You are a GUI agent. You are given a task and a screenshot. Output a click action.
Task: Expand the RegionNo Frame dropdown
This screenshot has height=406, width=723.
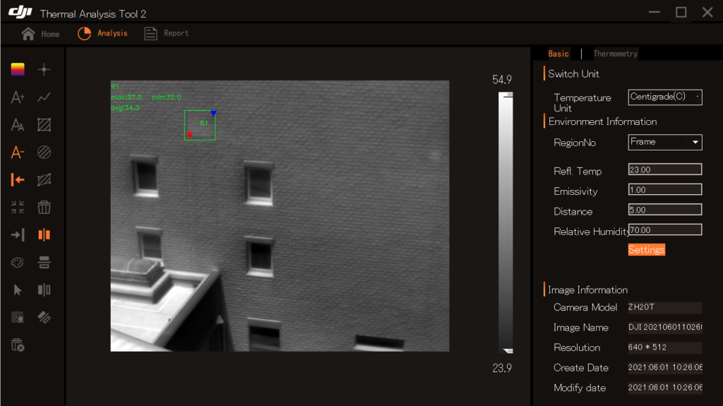[665, 142]
